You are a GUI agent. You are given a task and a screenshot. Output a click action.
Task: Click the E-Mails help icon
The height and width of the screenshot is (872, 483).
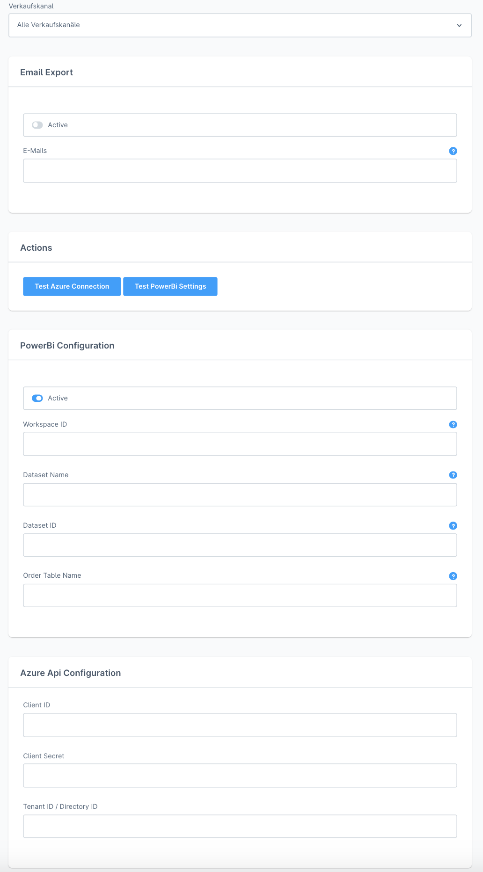tap(453, 151)
